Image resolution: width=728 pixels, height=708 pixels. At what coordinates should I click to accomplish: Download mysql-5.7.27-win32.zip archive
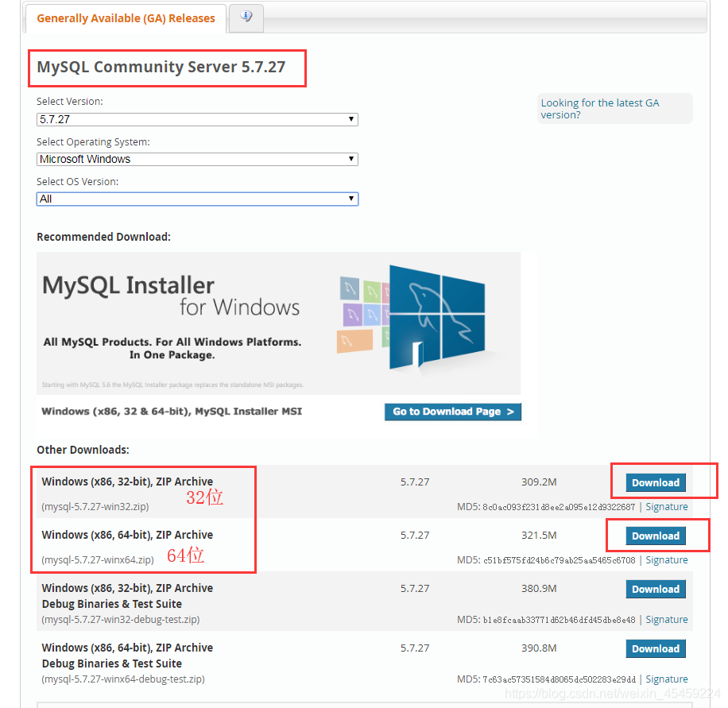(656, 483)
